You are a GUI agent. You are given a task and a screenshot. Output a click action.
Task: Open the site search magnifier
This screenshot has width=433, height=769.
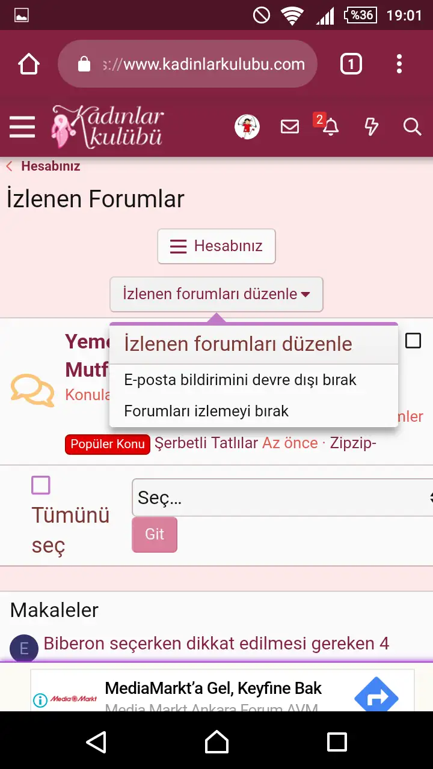[412, 127]
